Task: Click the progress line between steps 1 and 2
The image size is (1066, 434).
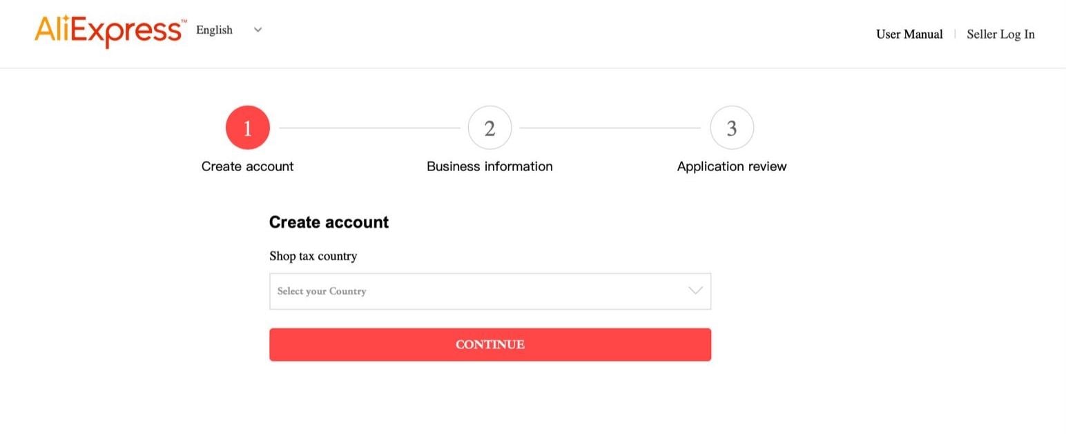Action: click(369, 128)
